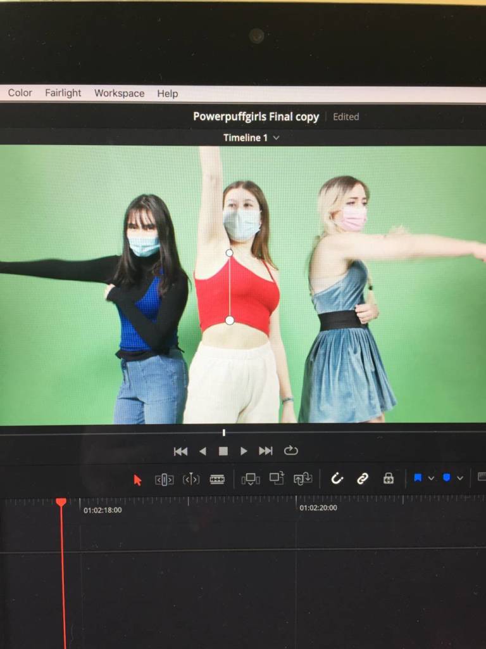Viewport: 486px width, 649px height.
Task: Select the Selection Mode arrow tool
Action: click(x=137, y=480)
